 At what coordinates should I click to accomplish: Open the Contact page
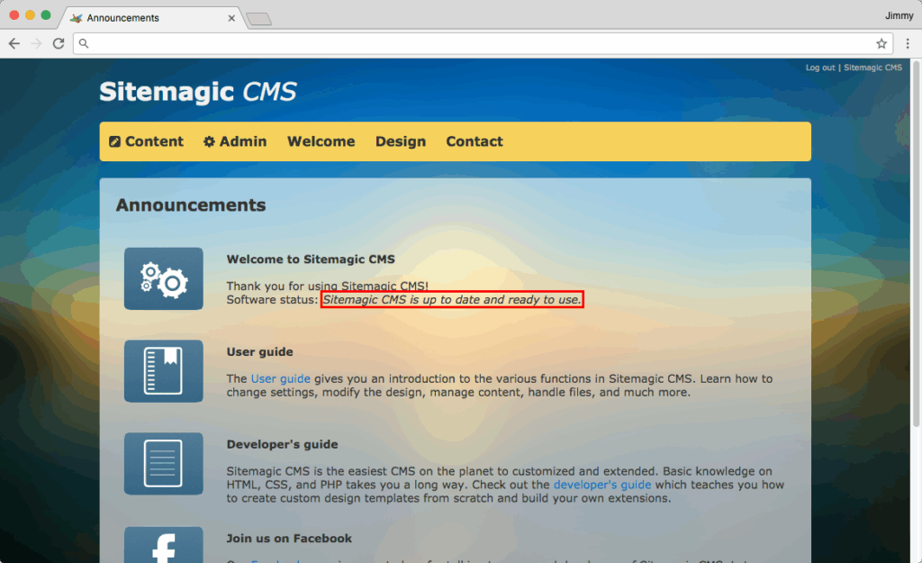(475, 141)
